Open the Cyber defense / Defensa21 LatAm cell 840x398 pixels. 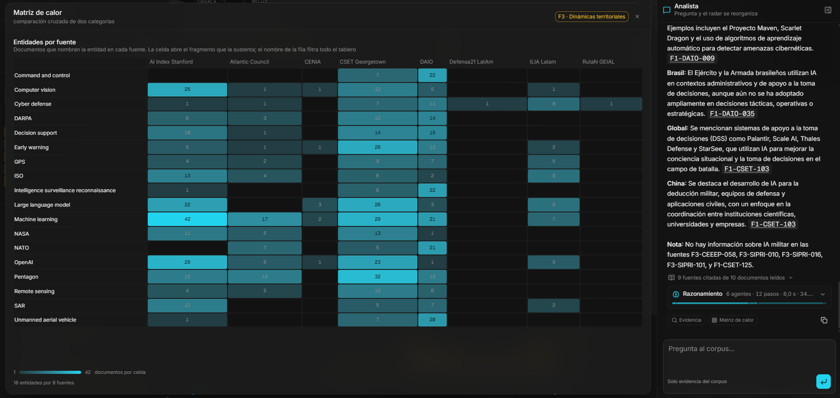coord(487,104)
